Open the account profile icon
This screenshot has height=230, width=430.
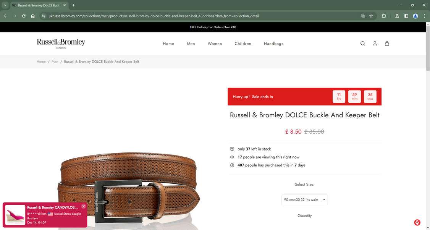pos(375,44)
